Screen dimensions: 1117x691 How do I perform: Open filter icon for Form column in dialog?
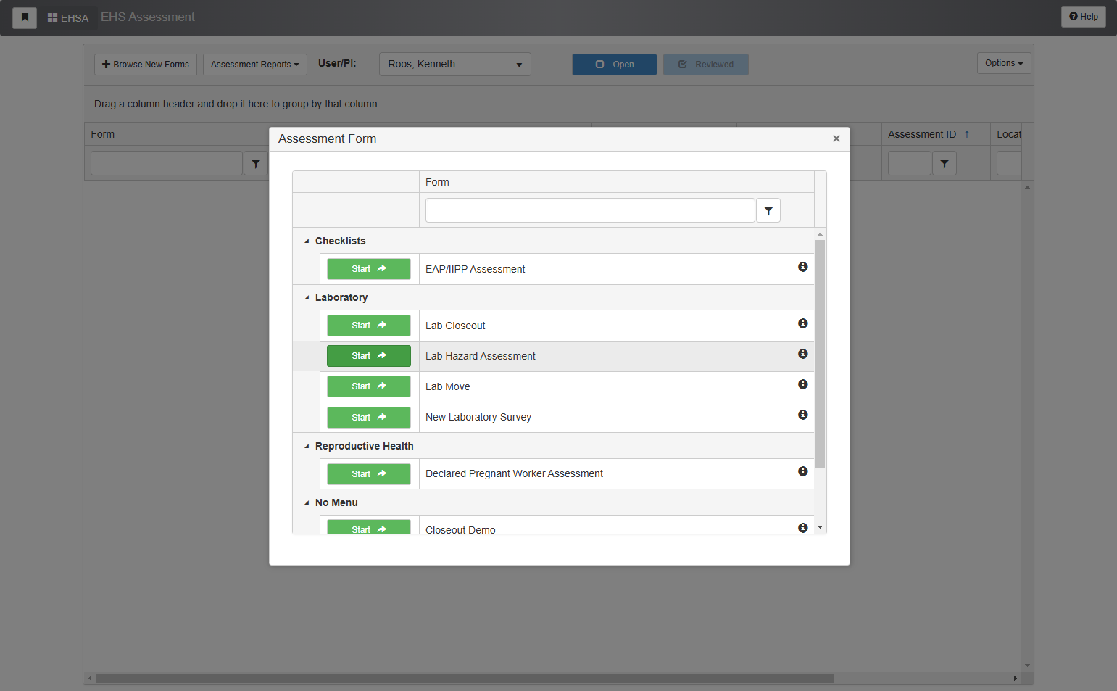768,211
